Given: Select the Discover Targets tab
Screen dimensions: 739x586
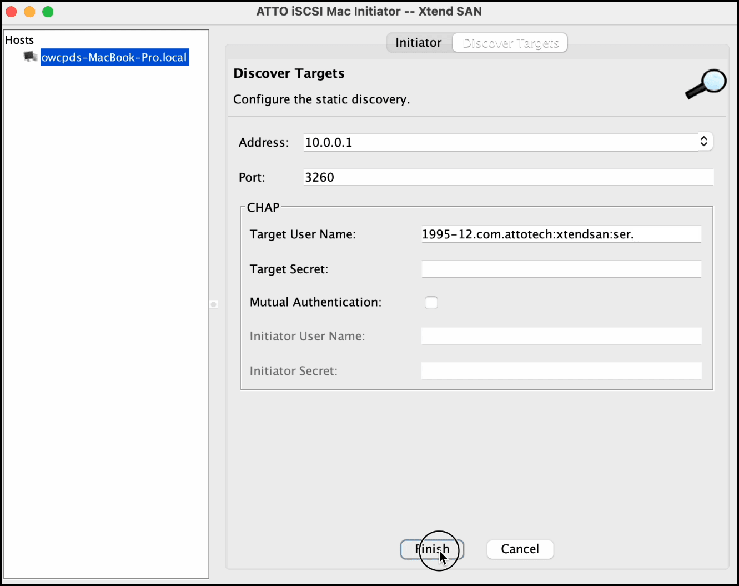Looking at the screenshot, I should [x=510, y=43].
